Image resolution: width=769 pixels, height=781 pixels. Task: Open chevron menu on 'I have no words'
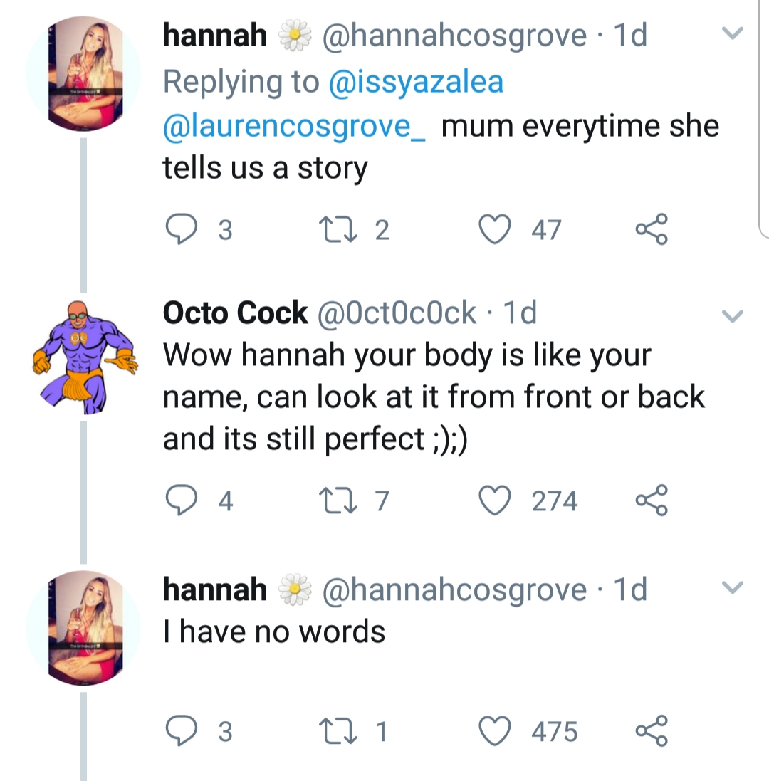click(732, 588)
